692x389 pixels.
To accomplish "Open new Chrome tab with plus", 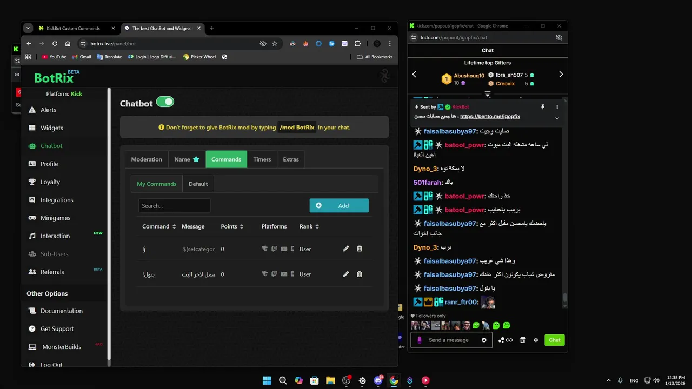I will click(212, 28).
